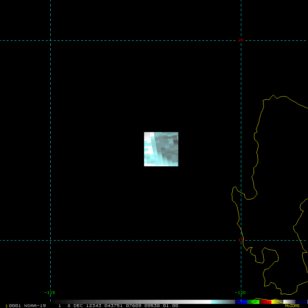Click the grayscale portion of the color bar
The image size is (308, 308).
click(x=137, y=302)
